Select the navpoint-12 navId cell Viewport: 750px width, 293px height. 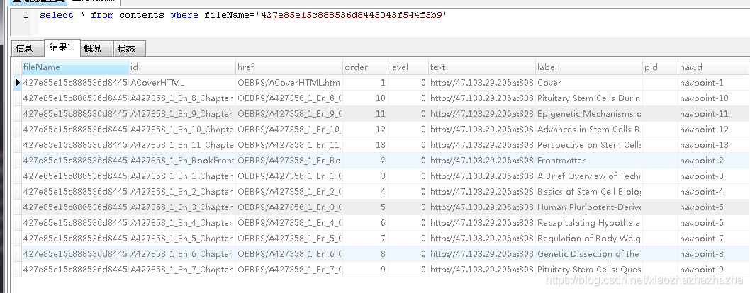(713, 130)
